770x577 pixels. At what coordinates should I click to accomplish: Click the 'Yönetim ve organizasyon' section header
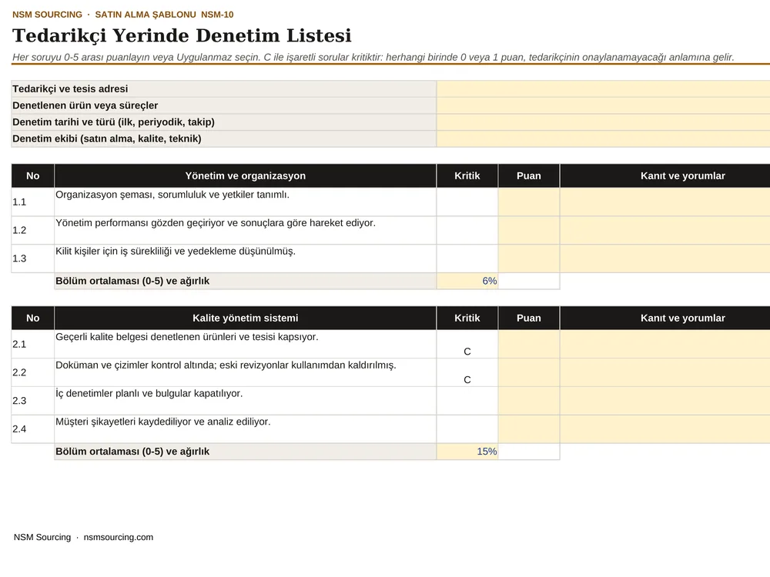tap(245, 175)
